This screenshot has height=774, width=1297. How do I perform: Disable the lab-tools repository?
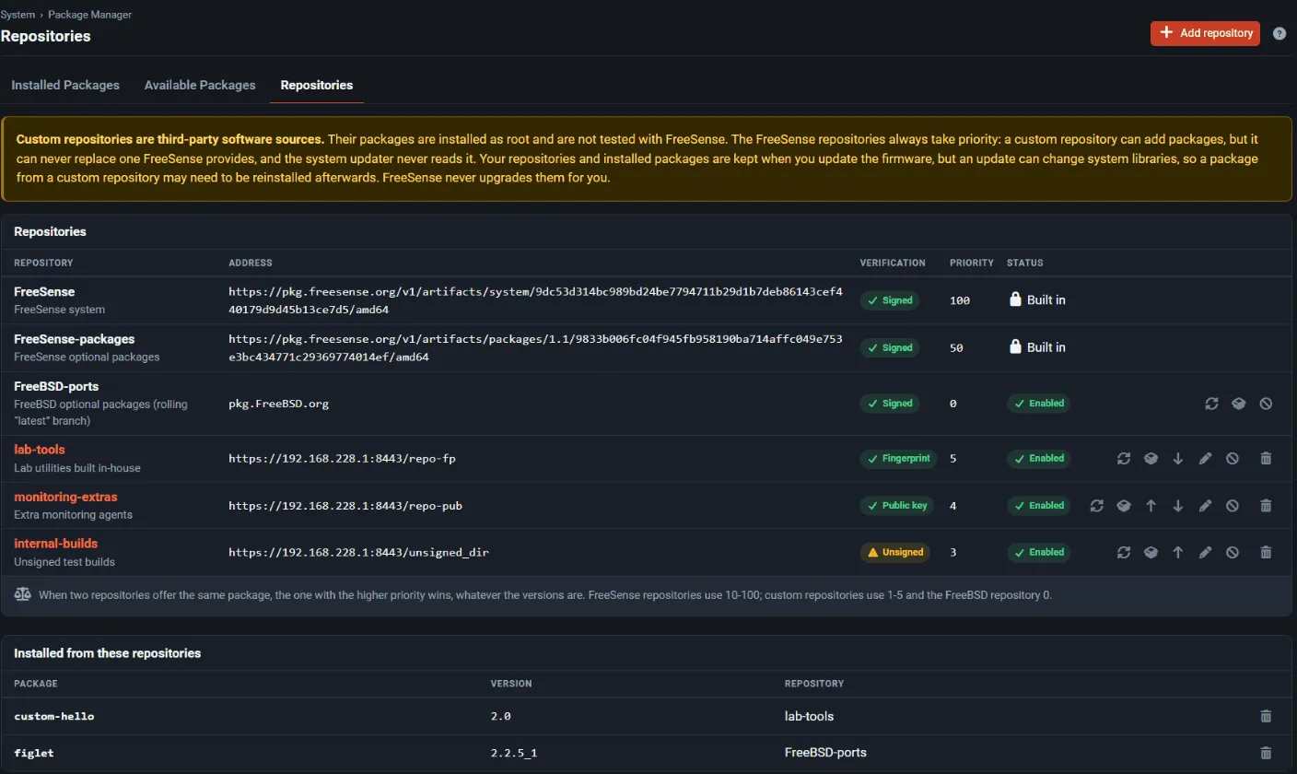(x=1233, y=458)
